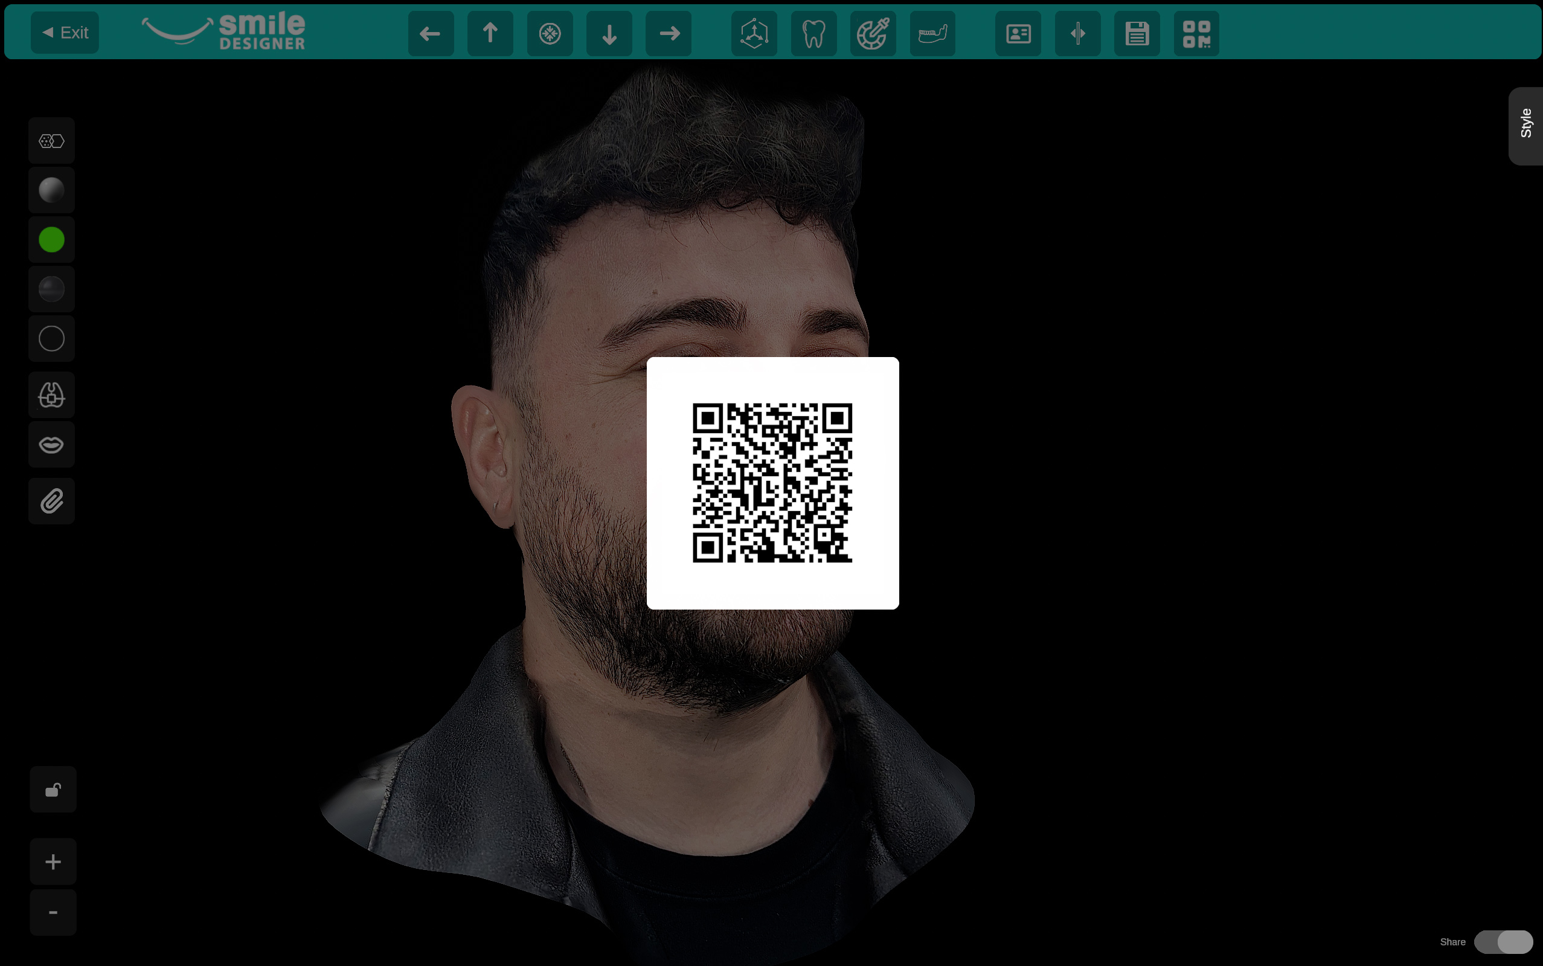
Task: Select the tooth tool icon
Action: pyautogui.click(x=813, y=33)
